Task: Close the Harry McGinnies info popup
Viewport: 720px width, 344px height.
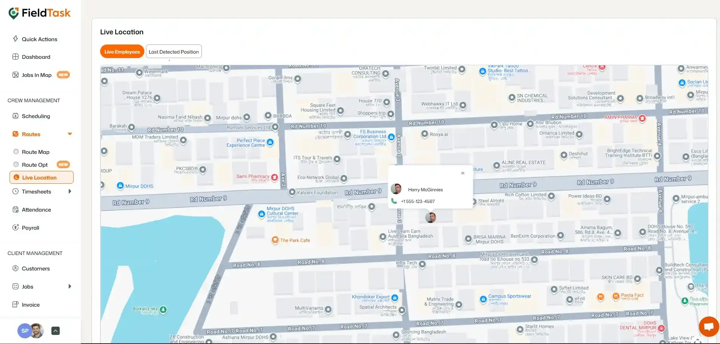Action: tap(463, 173)
